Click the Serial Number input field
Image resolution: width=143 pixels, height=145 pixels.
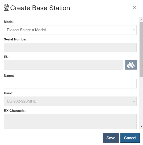tap(70, 47)
